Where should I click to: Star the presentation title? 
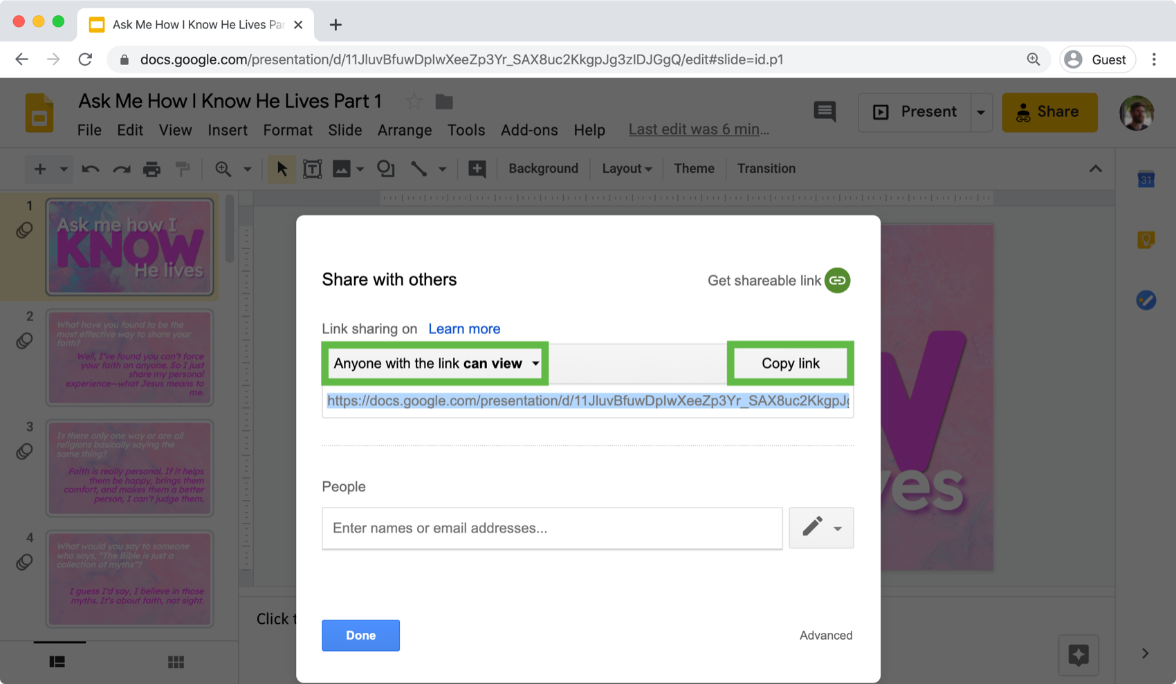(x=414, y=102)
